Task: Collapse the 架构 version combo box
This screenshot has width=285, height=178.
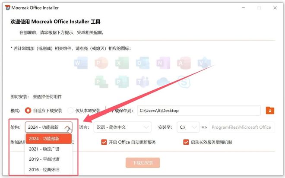Action: 48,127
